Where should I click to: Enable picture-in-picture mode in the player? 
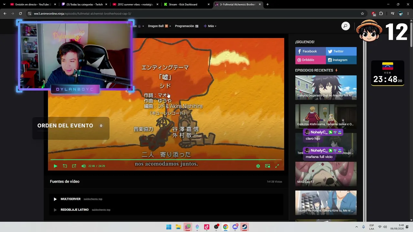tap(267, 166)
